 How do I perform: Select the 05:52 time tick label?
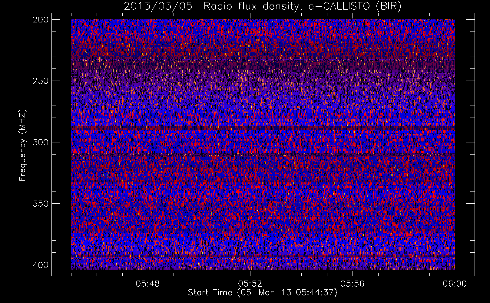point(250,284)
